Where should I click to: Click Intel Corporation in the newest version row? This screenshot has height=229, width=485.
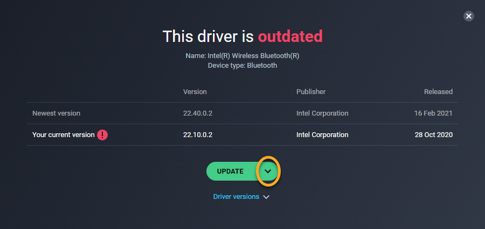tap(322, 113)
